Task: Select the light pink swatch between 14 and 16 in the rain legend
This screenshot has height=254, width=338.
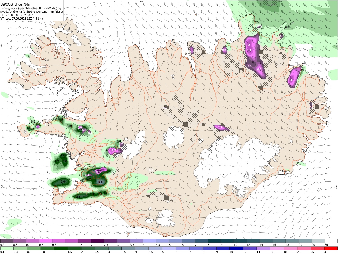Action: 277,248
